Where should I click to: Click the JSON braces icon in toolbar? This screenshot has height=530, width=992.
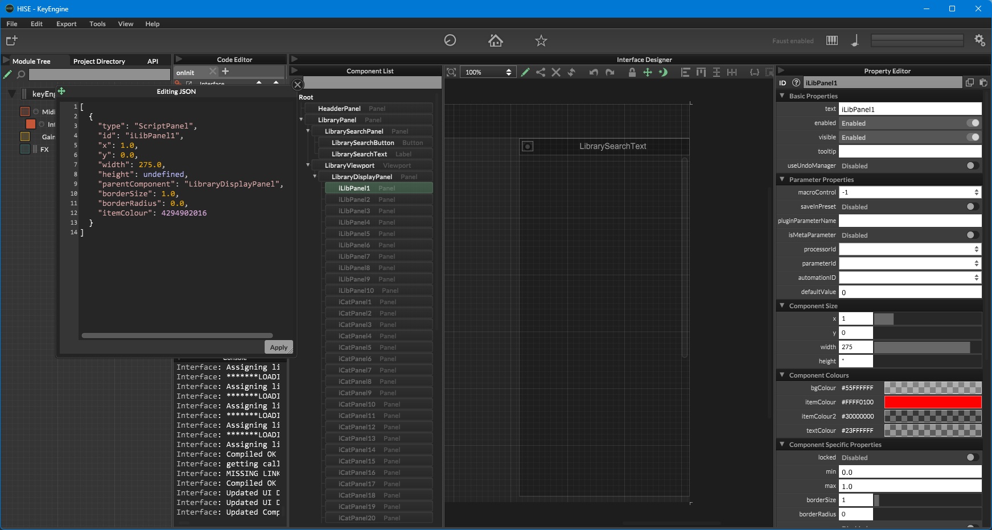coord(754,72)
